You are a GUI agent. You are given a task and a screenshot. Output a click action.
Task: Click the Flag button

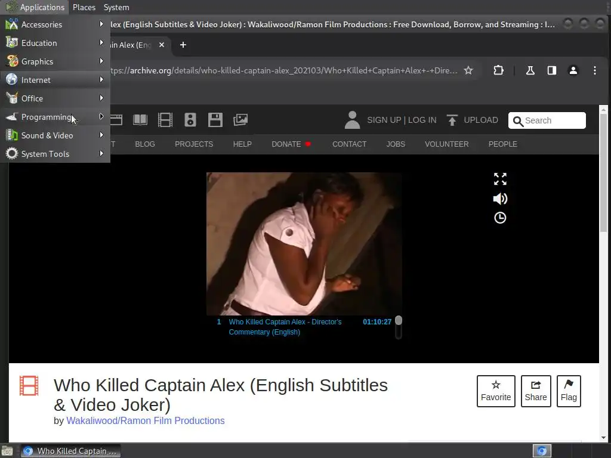569,391
